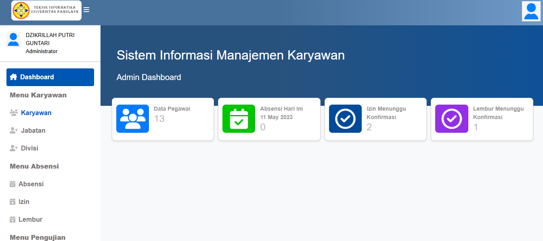543x241 pixels.
Task: Go to the Jabatan page
Action: (x=33, y=130)
